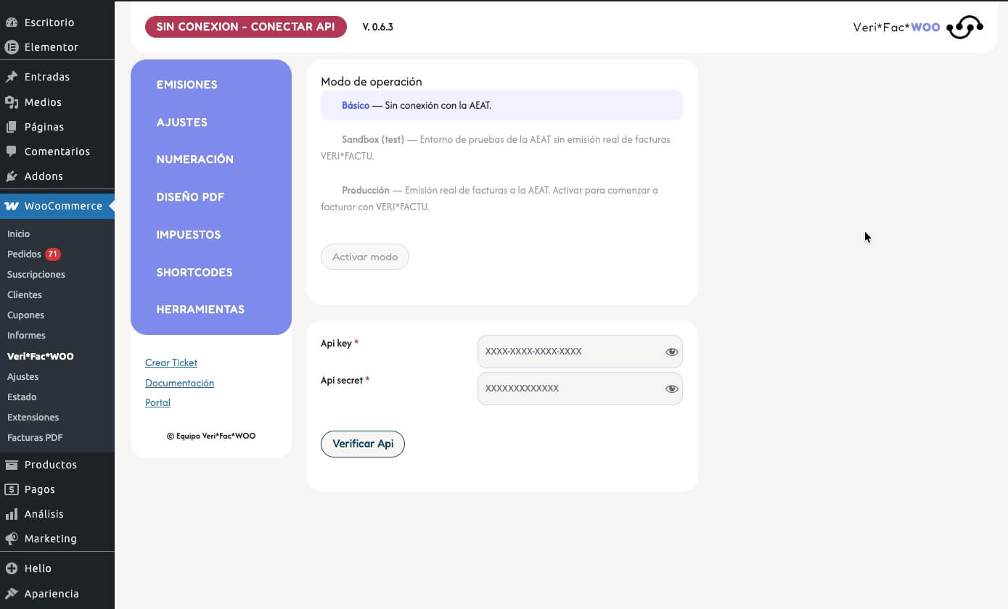
Task: Click the V. 0.6.3 version text
Action: pyautogui.click(x=377, y=27)
